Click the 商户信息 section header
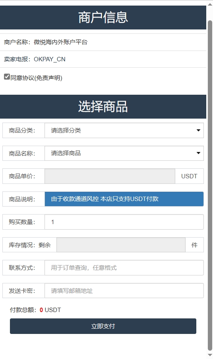Viewport: 213px width, 359px height. pyautogui.click(x=103, y=18)
